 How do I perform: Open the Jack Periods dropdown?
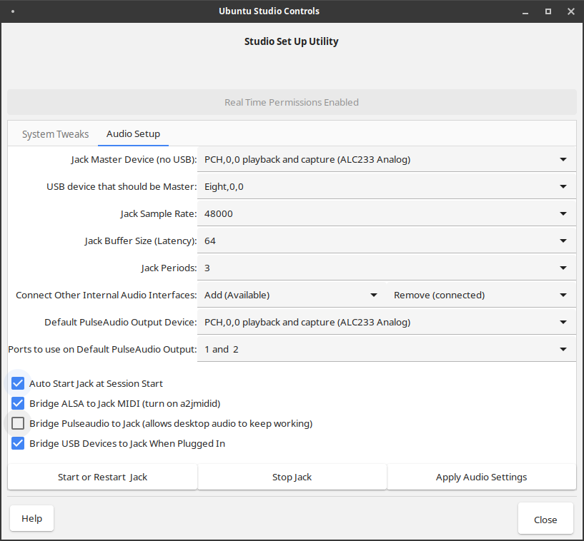click(x=386, y=268)
